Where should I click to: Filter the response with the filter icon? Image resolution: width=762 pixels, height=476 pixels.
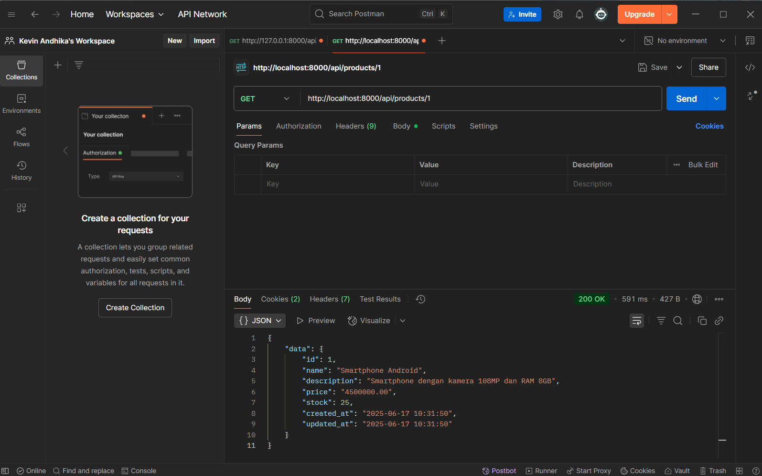(x=661, y=321)
